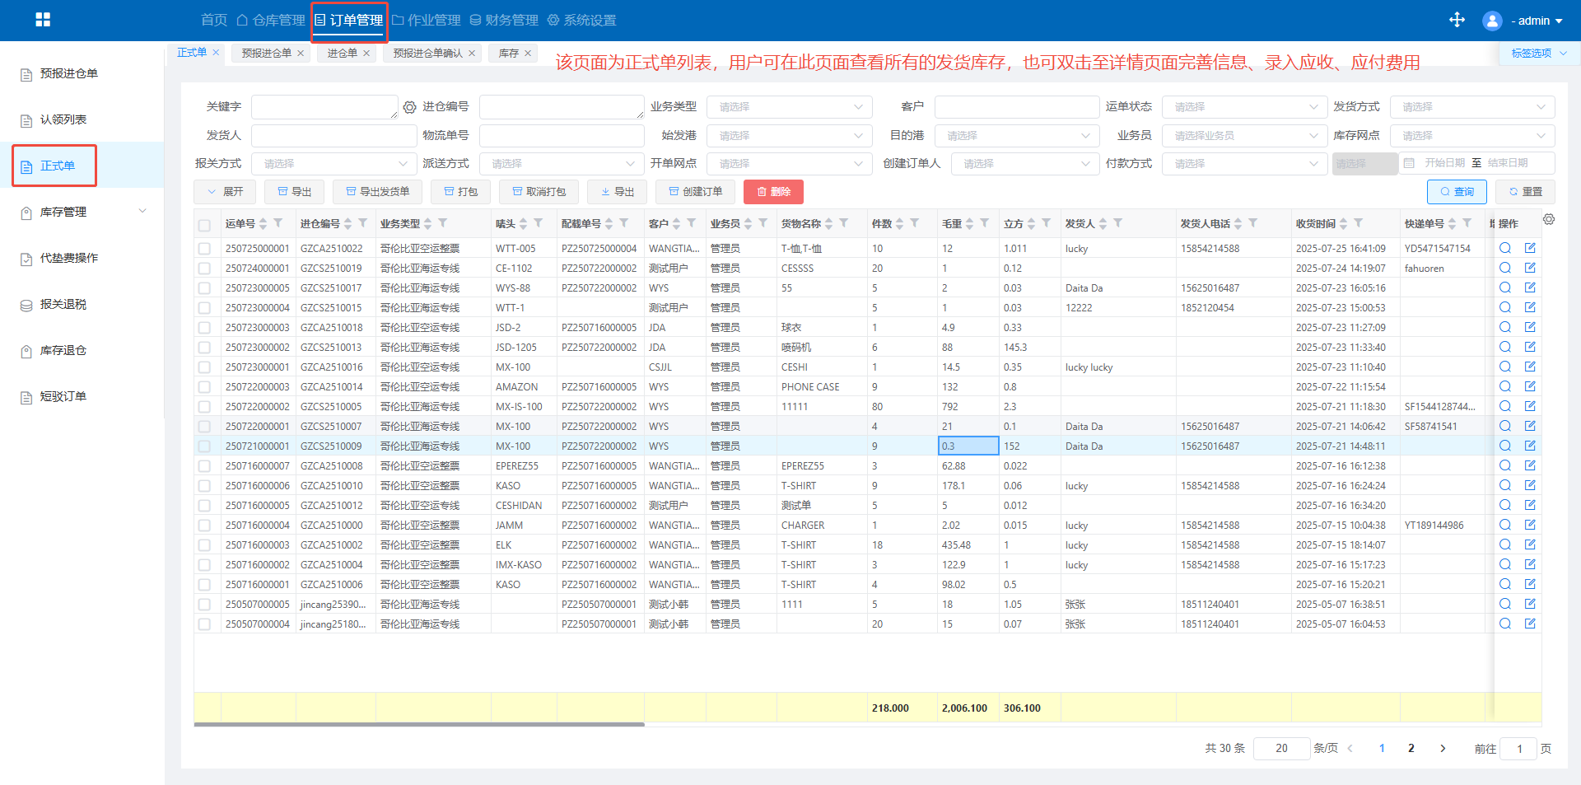Tick the checkbox for order 250723000005
The image size is (1581, 785).
click(x=204, y=288)
